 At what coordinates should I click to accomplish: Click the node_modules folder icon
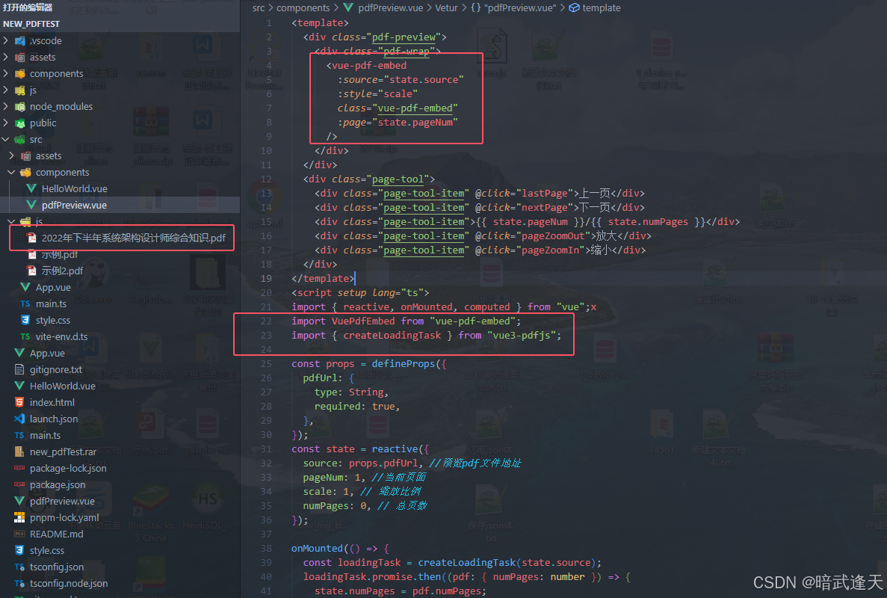pyautogui.click(x=19, y=106)
